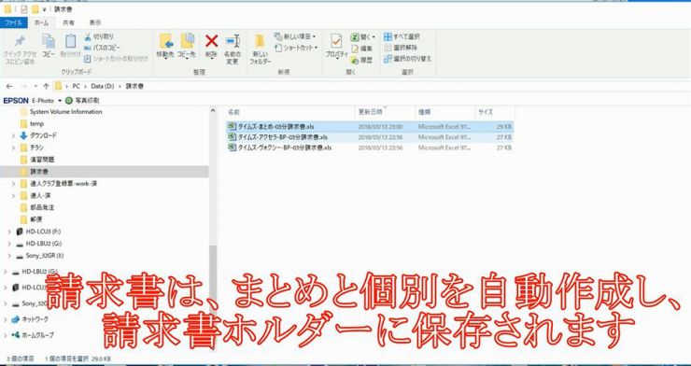The height and width of the screenshot is (366, 691).
Task: Click the Up one level arrow
Action: coord(46,86)
